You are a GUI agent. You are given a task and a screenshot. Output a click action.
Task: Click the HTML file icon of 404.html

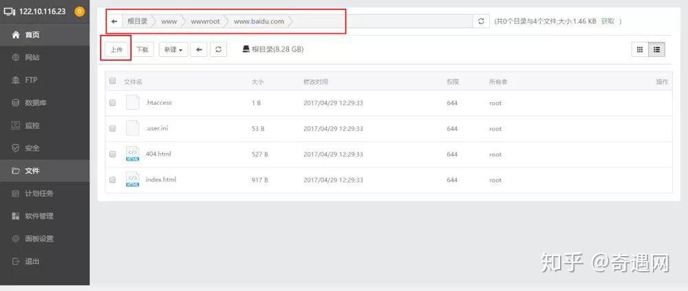coord(133,154)
